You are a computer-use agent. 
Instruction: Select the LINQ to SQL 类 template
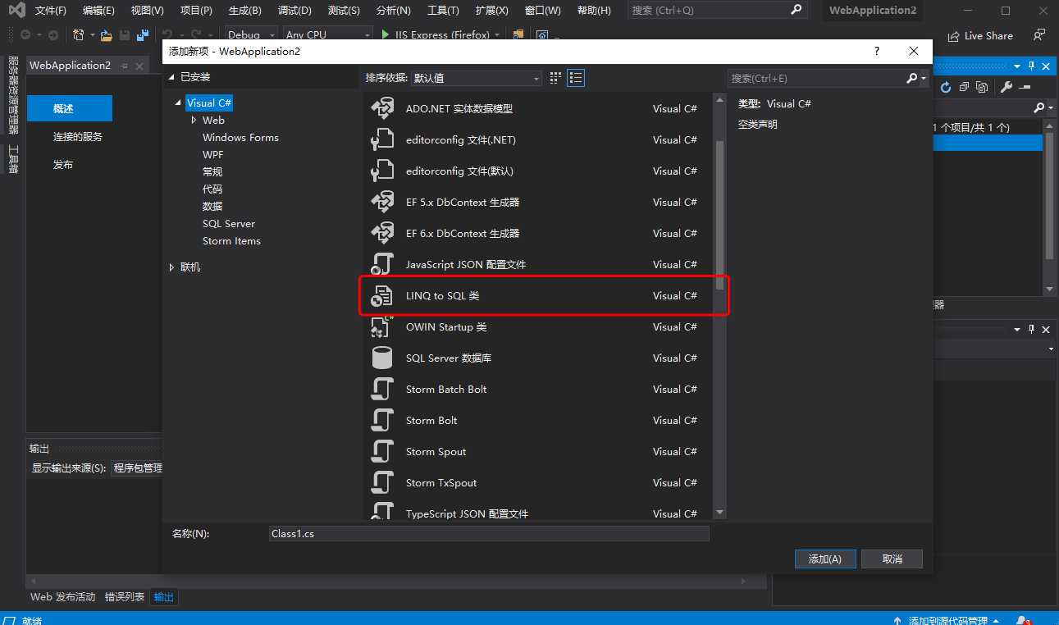(x=442, y=296)
